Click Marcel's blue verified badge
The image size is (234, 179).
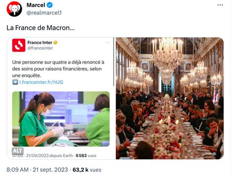[50, 5]
